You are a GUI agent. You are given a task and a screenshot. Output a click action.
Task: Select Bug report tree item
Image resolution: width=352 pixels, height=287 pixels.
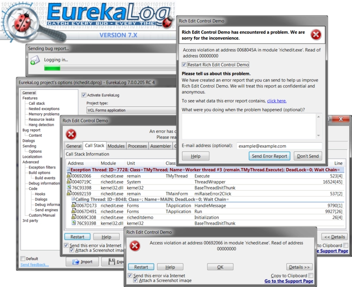click(31, 130)
